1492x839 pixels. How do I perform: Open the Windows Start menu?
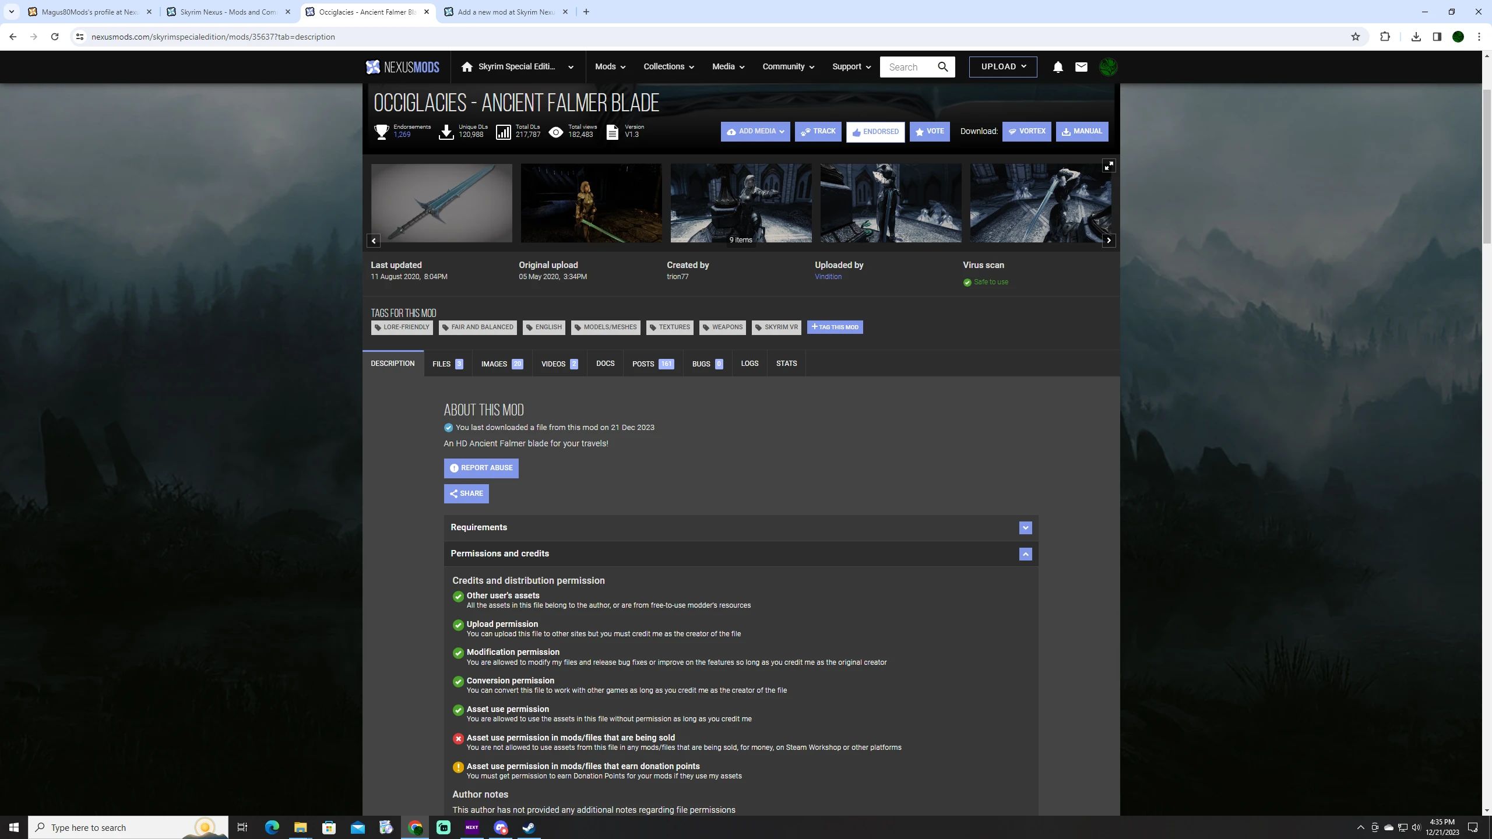pyautogui.click(x=14, y=827)
